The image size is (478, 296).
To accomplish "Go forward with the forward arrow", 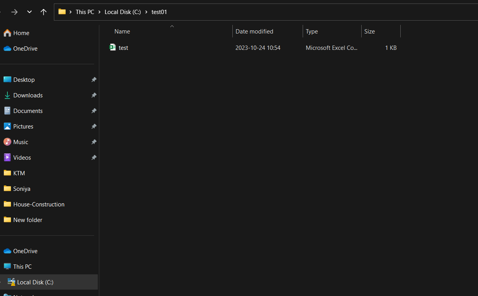I will pyautogui.click(x=14, y=12).
